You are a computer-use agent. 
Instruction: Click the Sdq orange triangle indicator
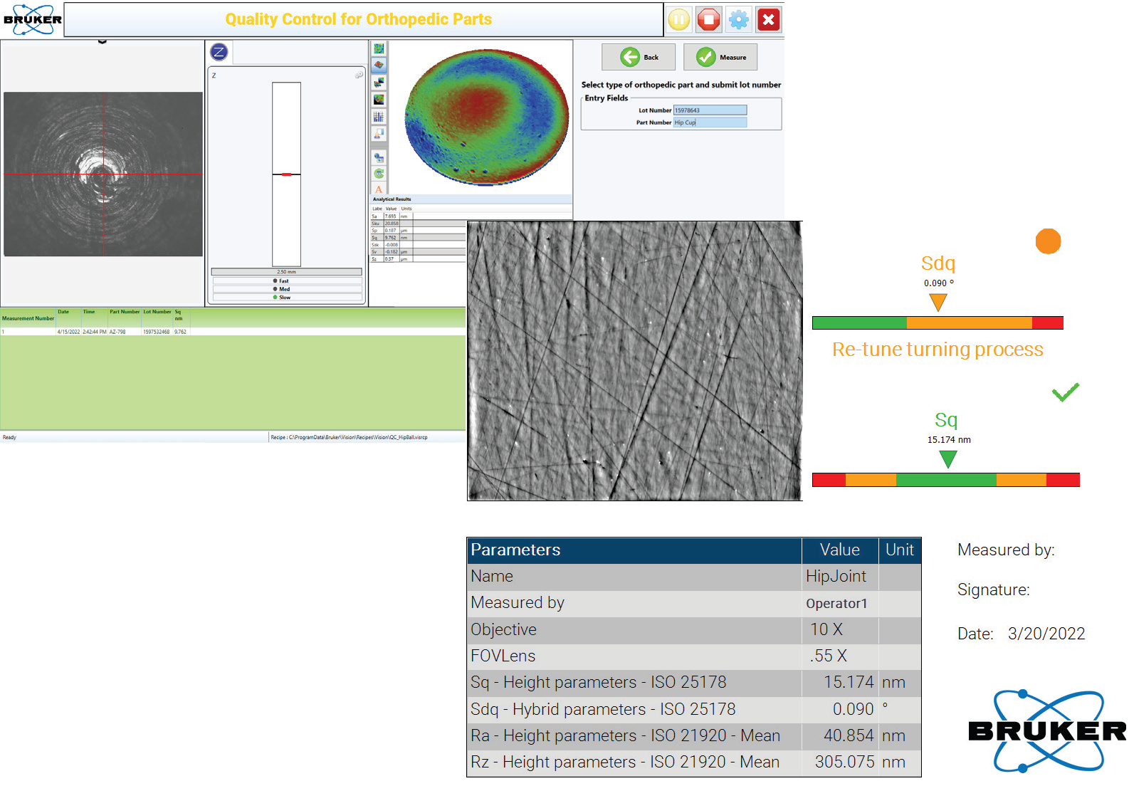938,303
